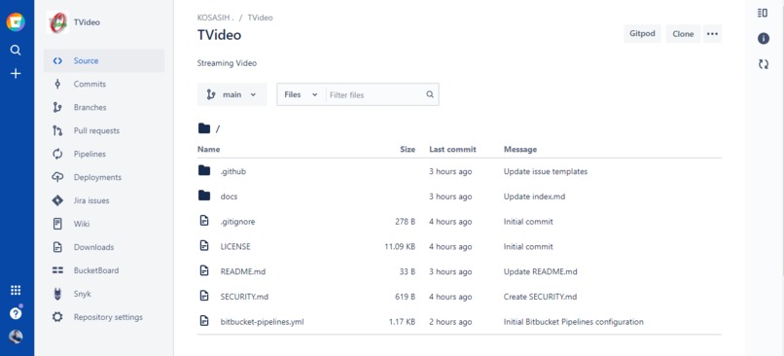Screen dimensions: 784x356
Task: Click the Bitbucket logo in blue sidebar
Action: click(16, 22)
